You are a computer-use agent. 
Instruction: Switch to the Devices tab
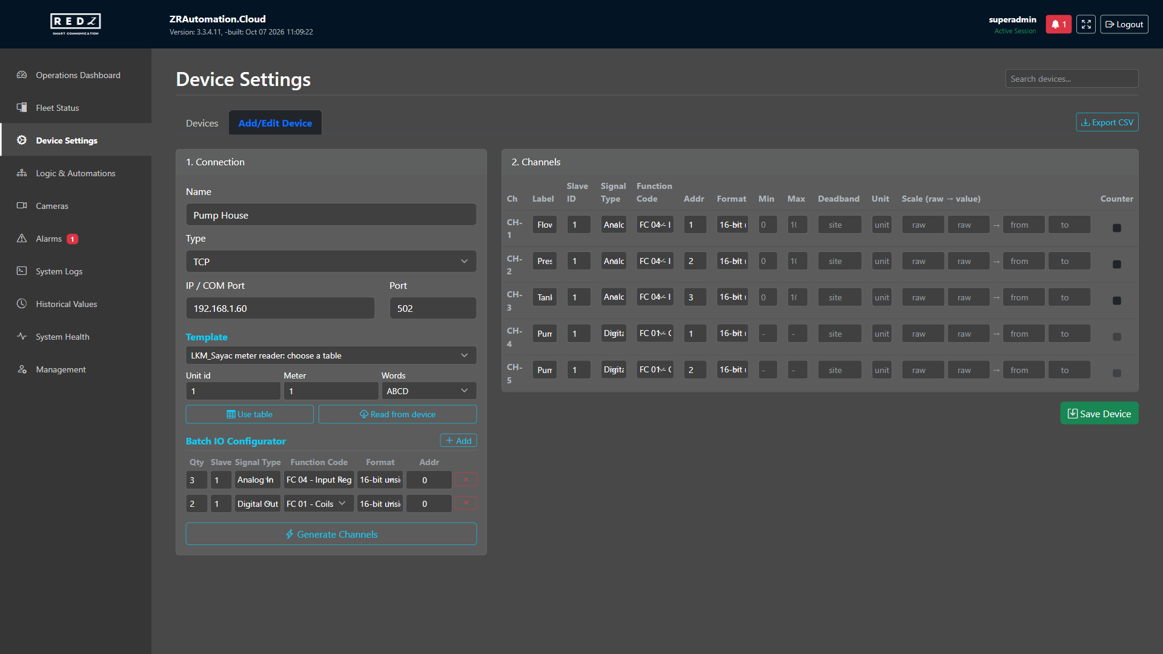tap(202, 123)
